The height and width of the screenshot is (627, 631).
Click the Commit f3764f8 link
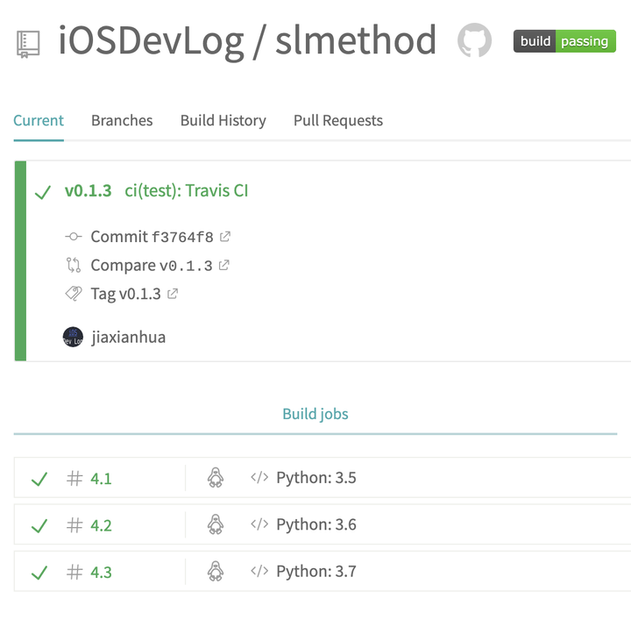pyautogui.click(x=152, y=236)
